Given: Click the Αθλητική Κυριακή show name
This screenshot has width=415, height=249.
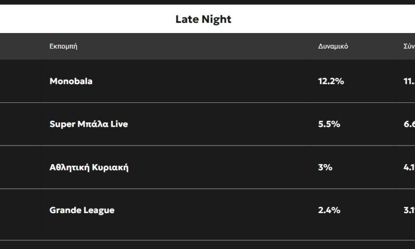Looking at the screenshot, I should [89, 167].
